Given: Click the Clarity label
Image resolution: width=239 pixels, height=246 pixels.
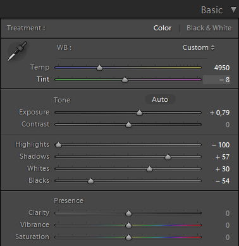Looking at the screenshot, I should pos(39,212).
